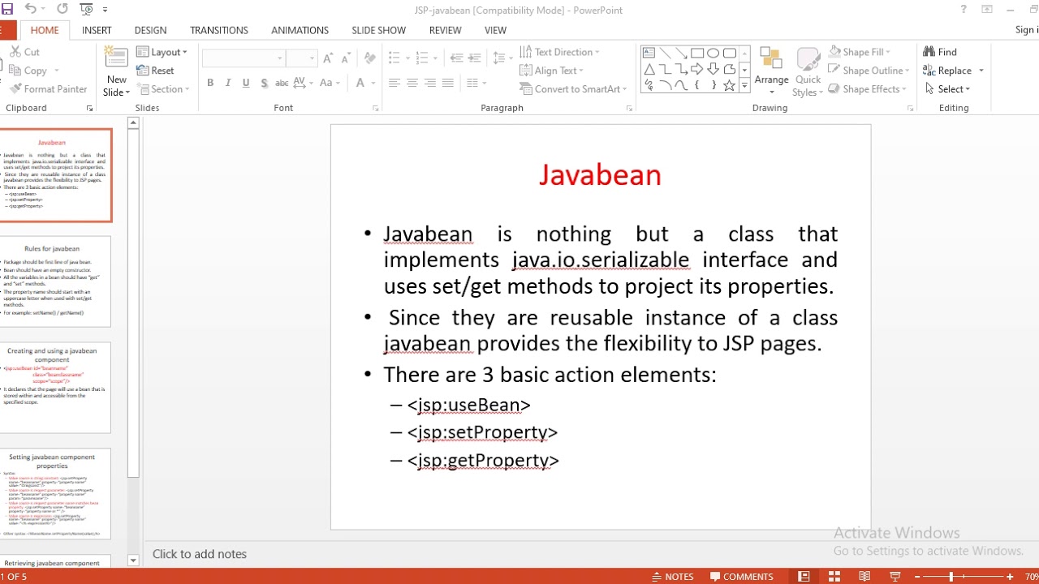
Task: Click the Decrease Font Size icon
Action: click(x=346, y=58)
